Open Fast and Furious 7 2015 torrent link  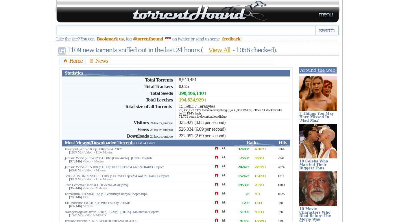point(101,221)
